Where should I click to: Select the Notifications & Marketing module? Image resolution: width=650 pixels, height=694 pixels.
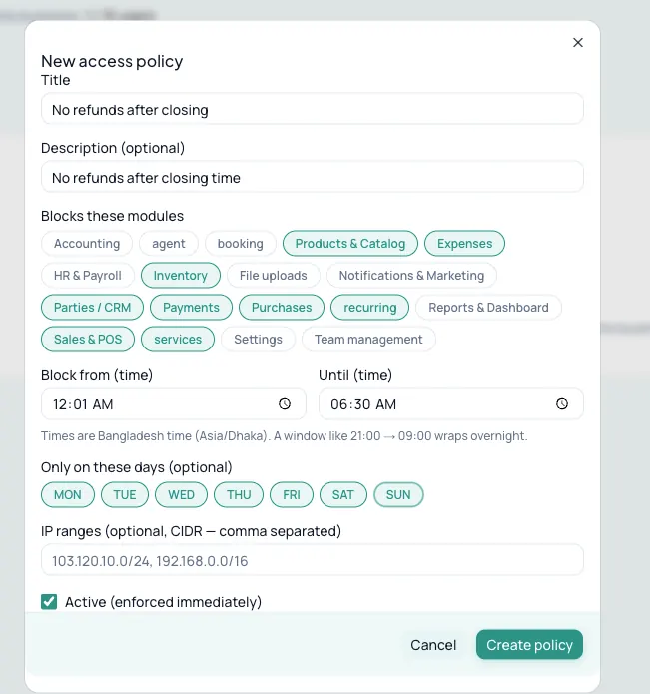(411, 276)
